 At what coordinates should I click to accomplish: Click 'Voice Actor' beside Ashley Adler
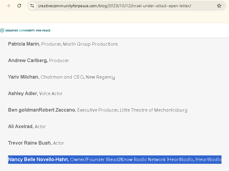pos(51,94)
